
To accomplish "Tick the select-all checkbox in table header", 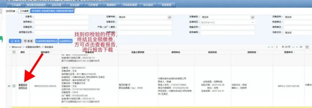I will 14,52.
